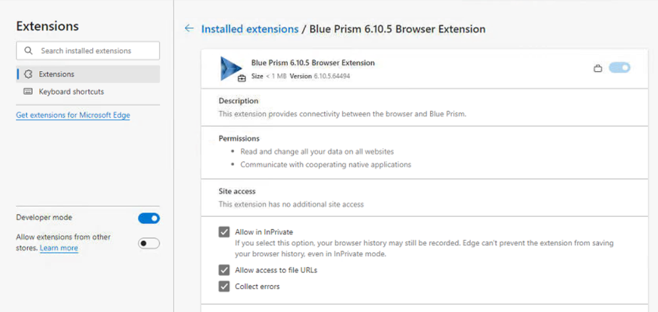
Task: Select the Extensions sidebar label
Action: click(x=57, y=74)
